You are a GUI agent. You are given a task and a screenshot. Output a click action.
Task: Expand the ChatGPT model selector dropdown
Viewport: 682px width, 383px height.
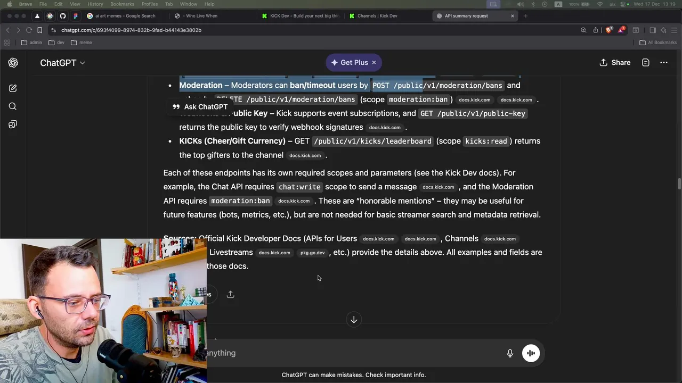[x=63, y=63]
